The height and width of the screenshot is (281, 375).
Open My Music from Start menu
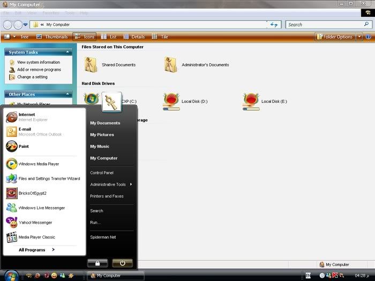(x=100, y=146)
